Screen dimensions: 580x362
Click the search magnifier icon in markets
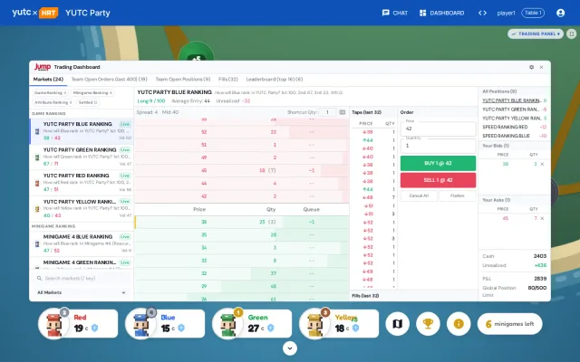pos(39,278)
